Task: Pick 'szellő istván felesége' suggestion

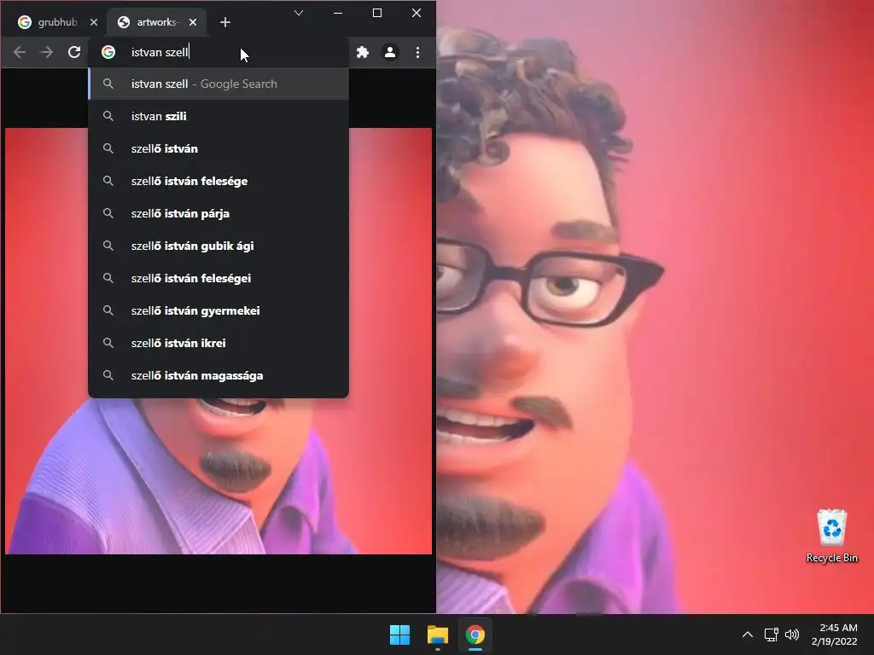Action: coord(218,181)
